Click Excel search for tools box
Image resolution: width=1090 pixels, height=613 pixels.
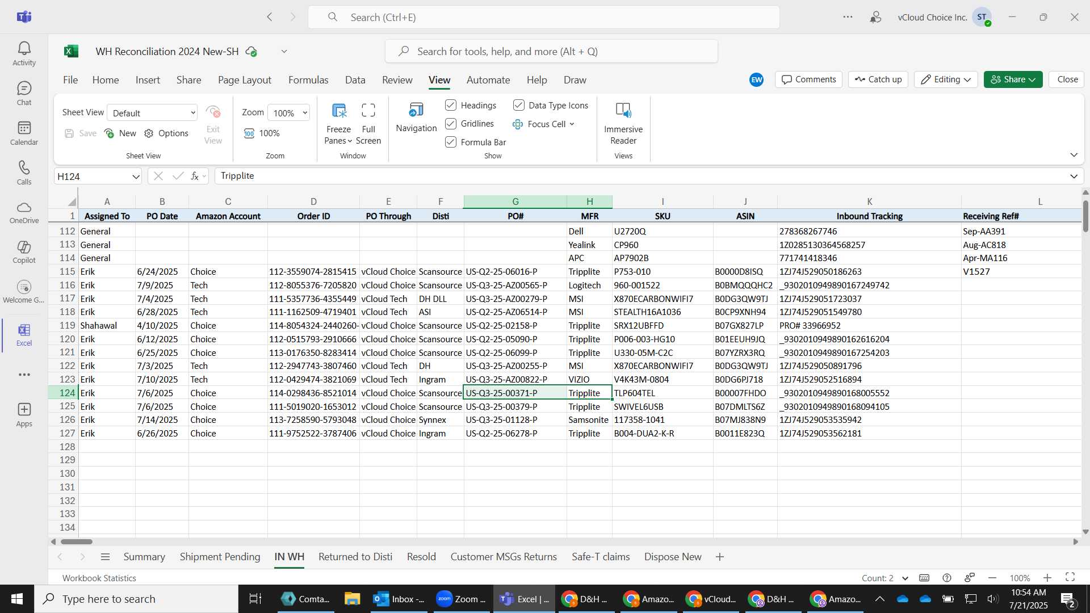click(551, 52)
